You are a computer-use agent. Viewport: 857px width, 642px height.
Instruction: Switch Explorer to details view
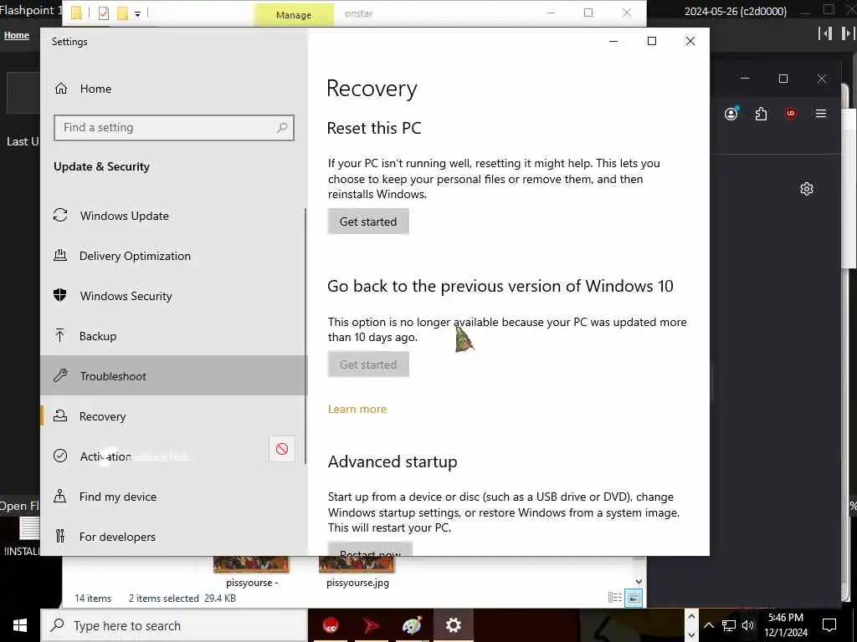(615, 598)
